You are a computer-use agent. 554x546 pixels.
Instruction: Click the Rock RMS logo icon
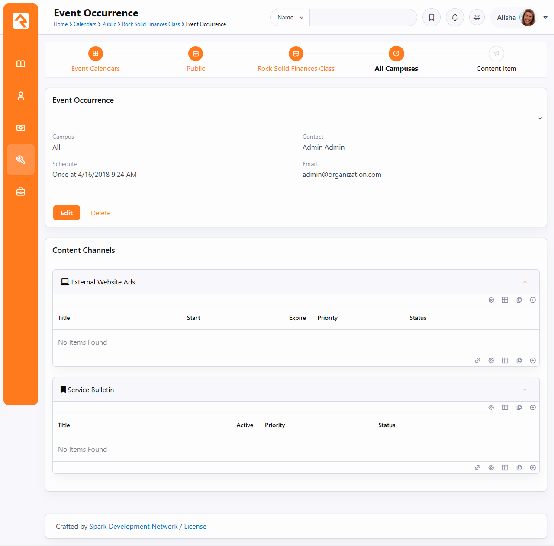pyautogui.click(x=20, y=21)
